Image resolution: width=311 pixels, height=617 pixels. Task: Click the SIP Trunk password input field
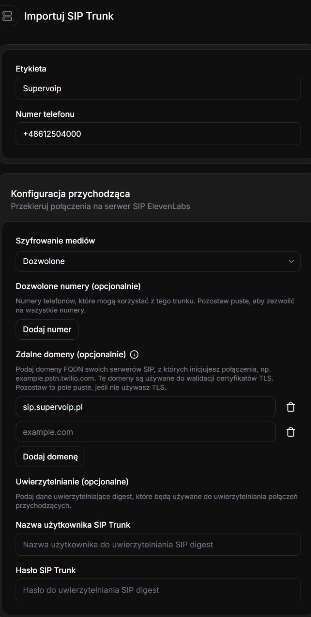pyautogui.click(x=158, y=590)
